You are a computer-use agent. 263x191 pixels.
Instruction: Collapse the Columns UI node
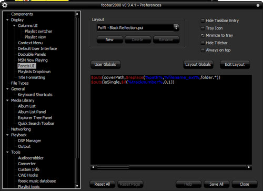click(x=14, y=26)
